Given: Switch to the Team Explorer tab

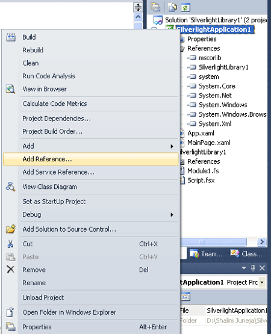Looking at the screenshot, I should [x=206, y=254].
